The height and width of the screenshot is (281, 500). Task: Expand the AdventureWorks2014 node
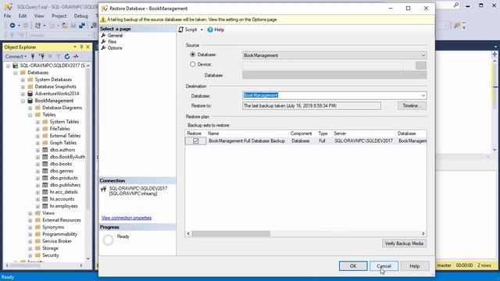(23, 94)
